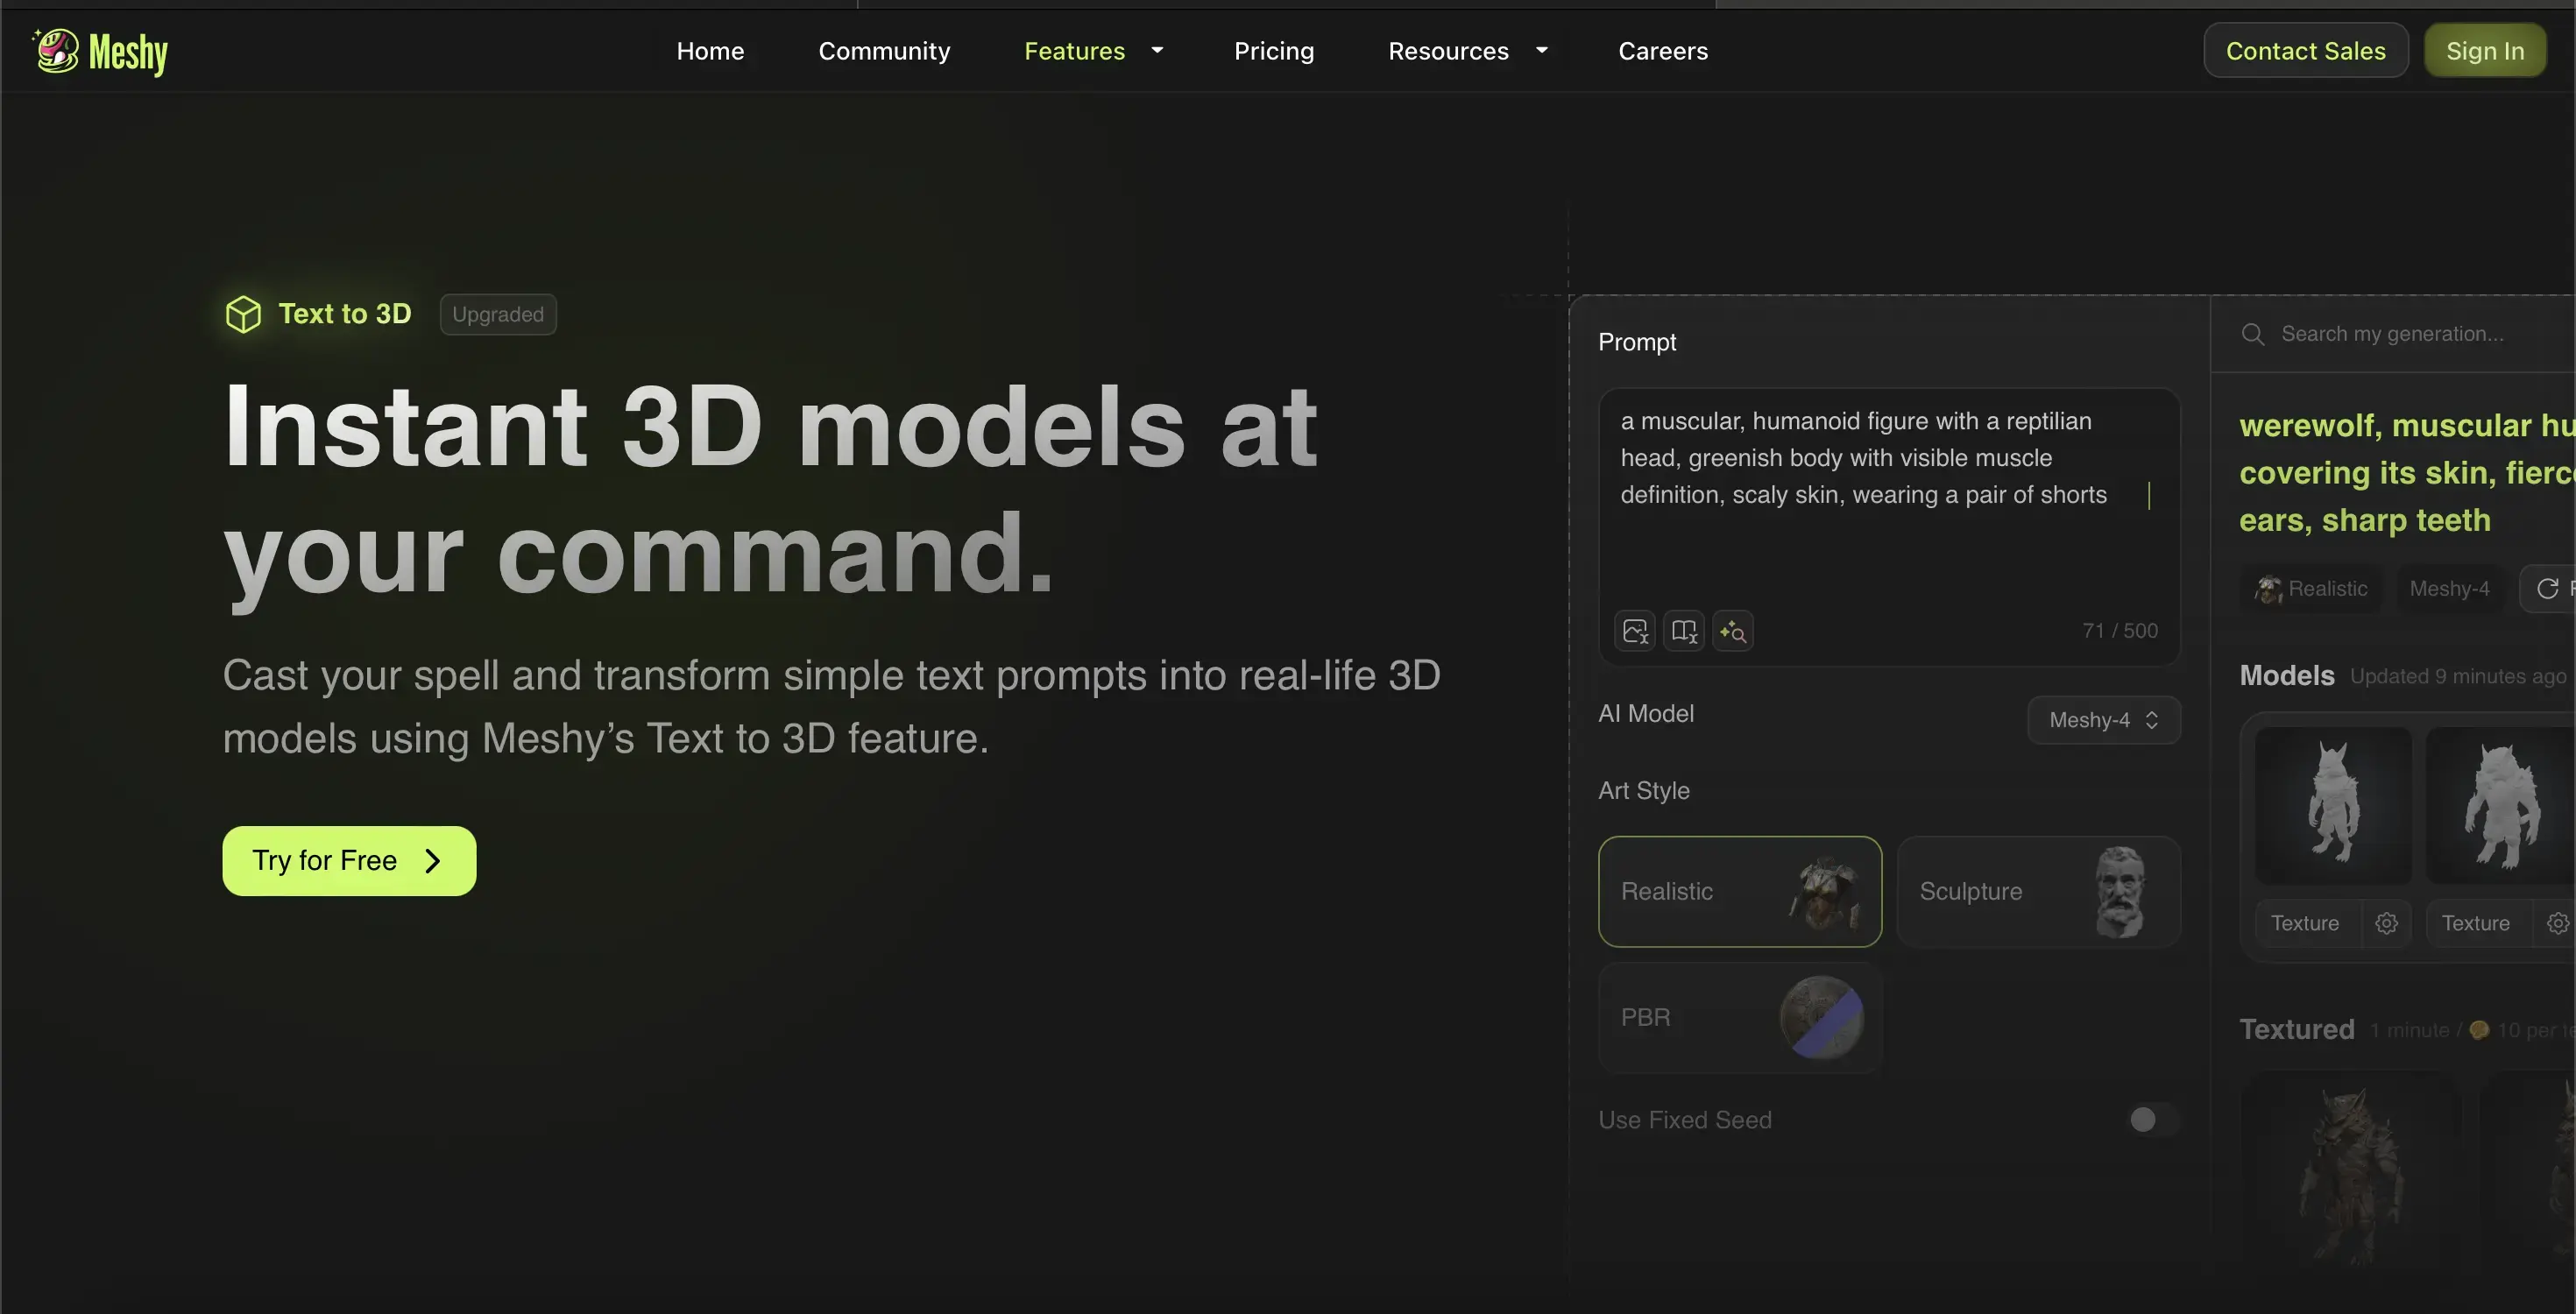Click the search magnifier icon in generations panel
The image size is (2576, 1314).
[x=2253, y=334]
